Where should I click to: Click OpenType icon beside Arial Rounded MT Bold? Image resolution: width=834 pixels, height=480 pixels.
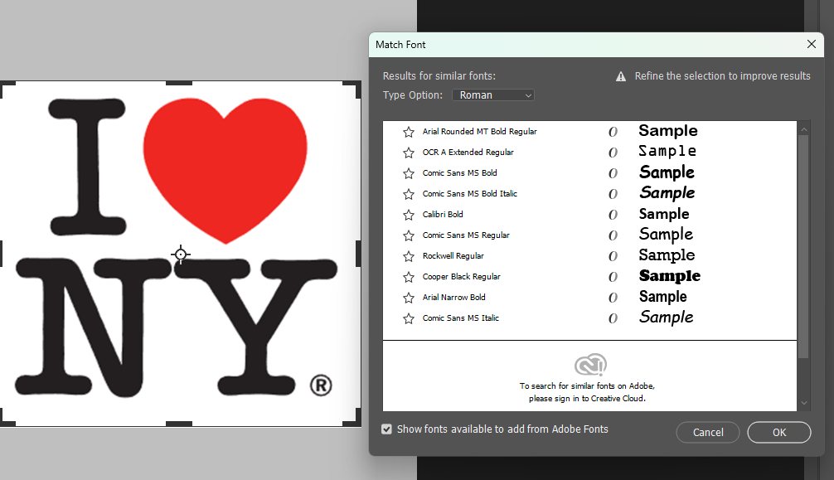click(613, 132)
